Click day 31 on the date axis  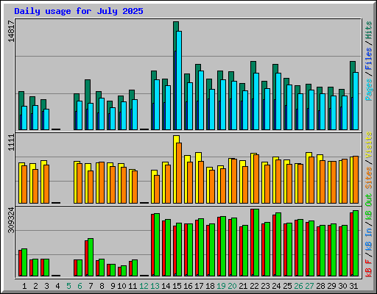(353, 286)
